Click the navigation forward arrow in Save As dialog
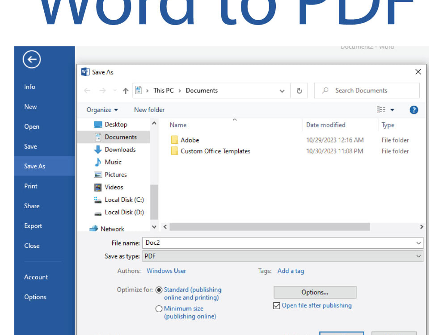 pos(103,91)
